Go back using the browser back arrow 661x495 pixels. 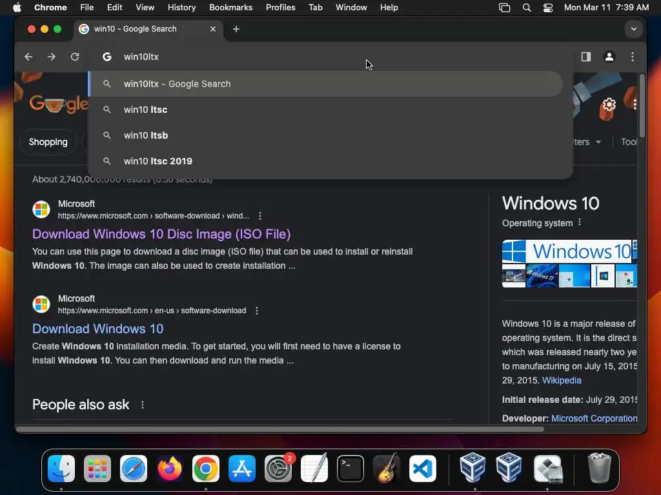point(28,57)
